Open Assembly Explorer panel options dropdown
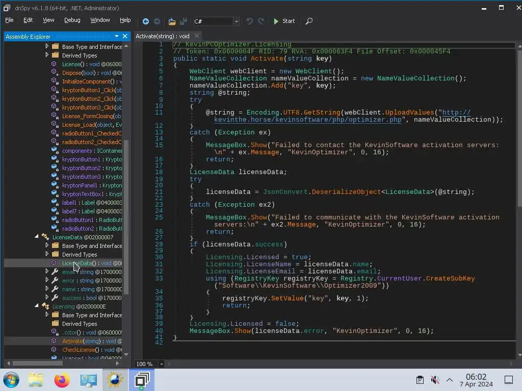Image resolution: width=522 pixels, height=391 pixels. click(x=117, y=36)
